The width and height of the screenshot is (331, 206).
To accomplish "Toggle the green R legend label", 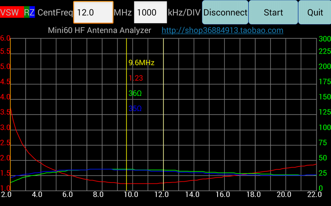I will [x=26, y=12].
